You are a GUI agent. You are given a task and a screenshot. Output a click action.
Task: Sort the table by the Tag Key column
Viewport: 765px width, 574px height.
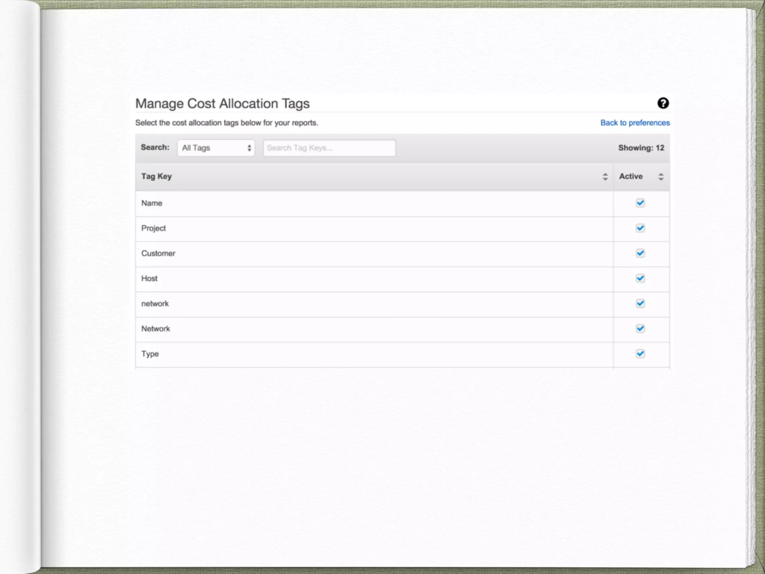[x=605, y=177]
